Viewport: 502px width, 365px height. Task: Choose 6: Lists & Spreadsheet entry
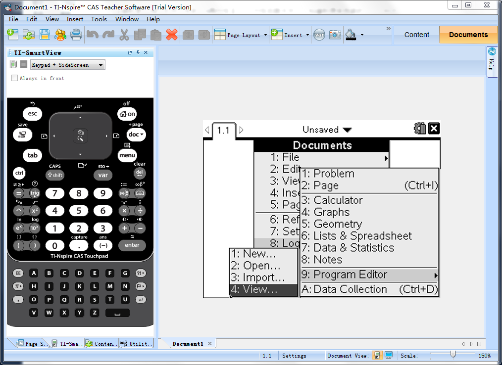(x=369, y=236)
